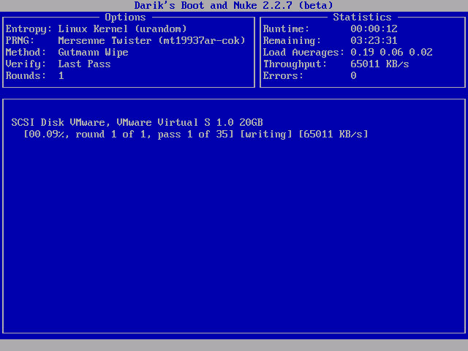Select the Remaining label

tap(292, 41)
